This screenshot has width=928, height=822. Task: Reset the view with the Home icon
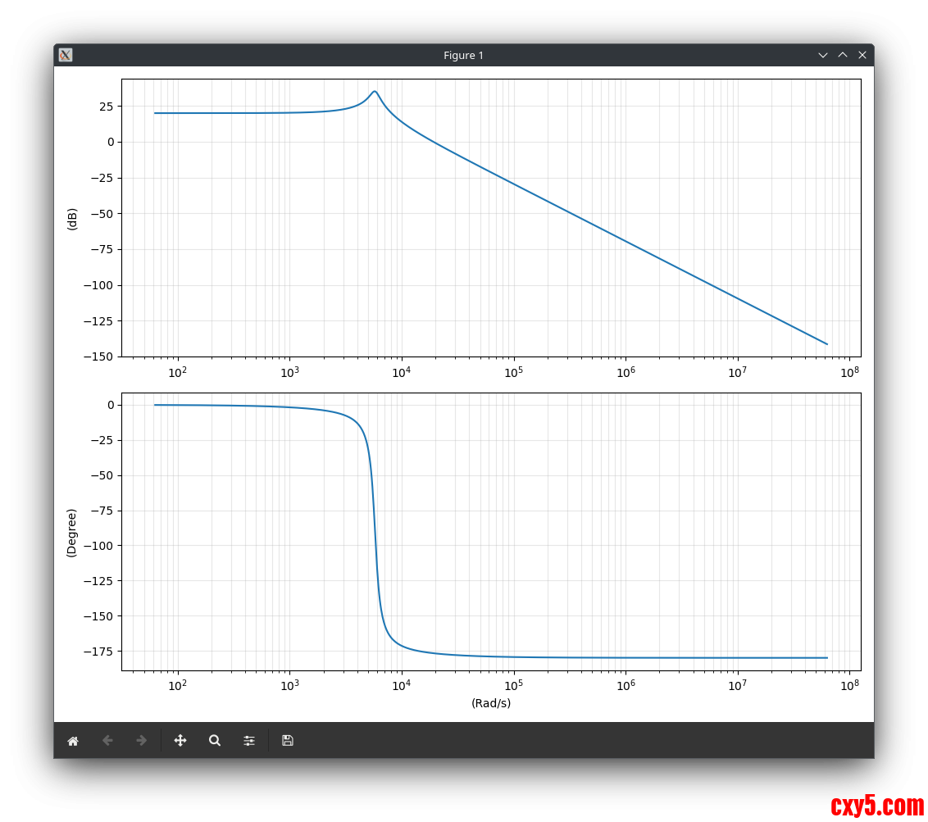click(x=73, y=741)
